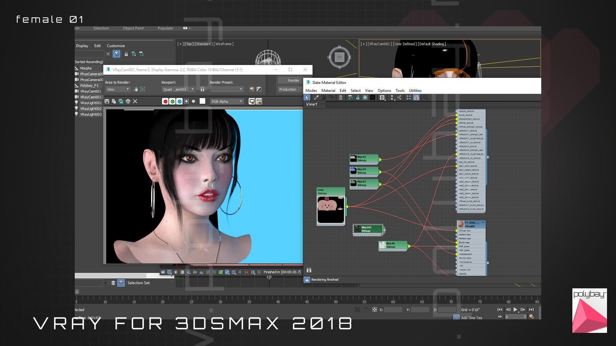Click Select by Material icon
This screenshot has height=346, width=616.
(x=425, y=98)
